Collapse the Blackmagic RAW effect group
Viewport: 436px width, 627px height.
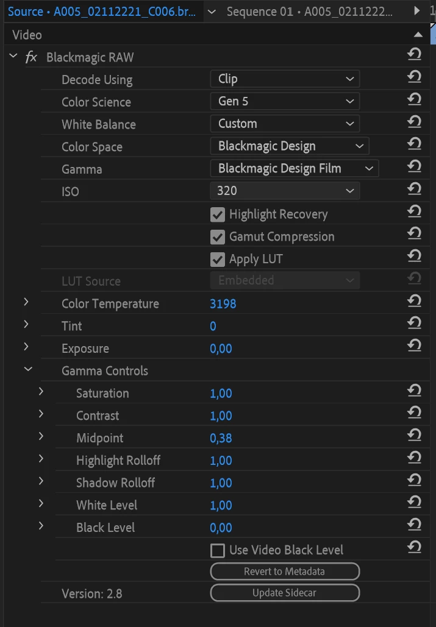pos(13,56)
